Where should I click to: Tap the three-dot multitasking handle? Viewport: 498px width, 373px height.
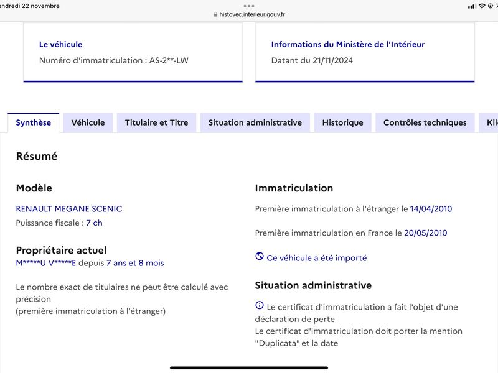tap(249, 6)
